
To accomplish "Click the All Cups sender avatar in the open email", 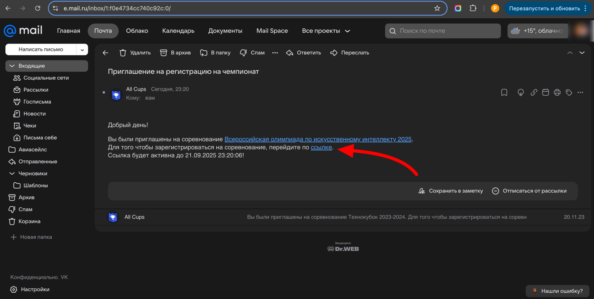I will coord(116,94).
